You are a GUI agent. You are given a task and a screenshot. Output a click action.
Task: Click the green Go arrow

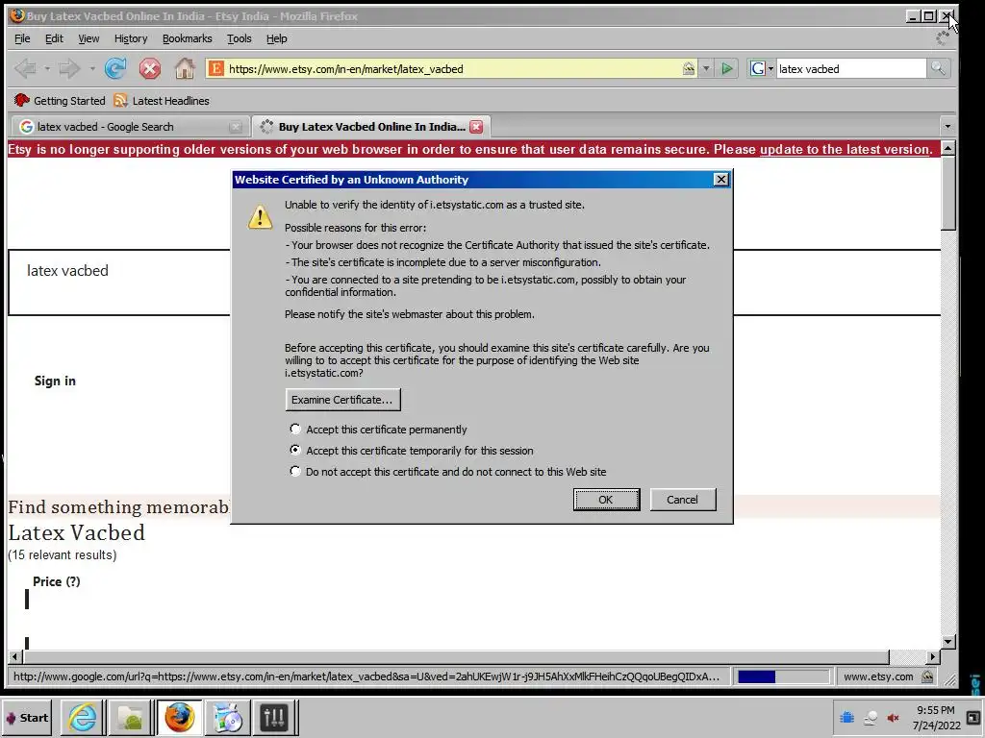tap(727, 68)
